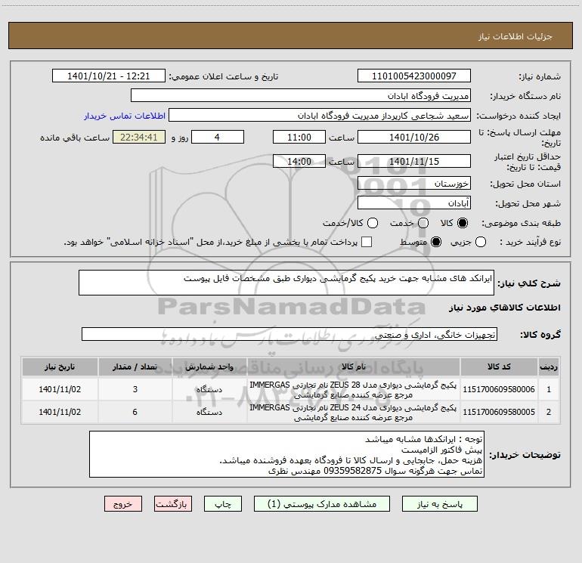Open اطلاعات تماس خریدار link
Image resolution: width=582 pixels, height=563 pixels.
tap(125, 116)
